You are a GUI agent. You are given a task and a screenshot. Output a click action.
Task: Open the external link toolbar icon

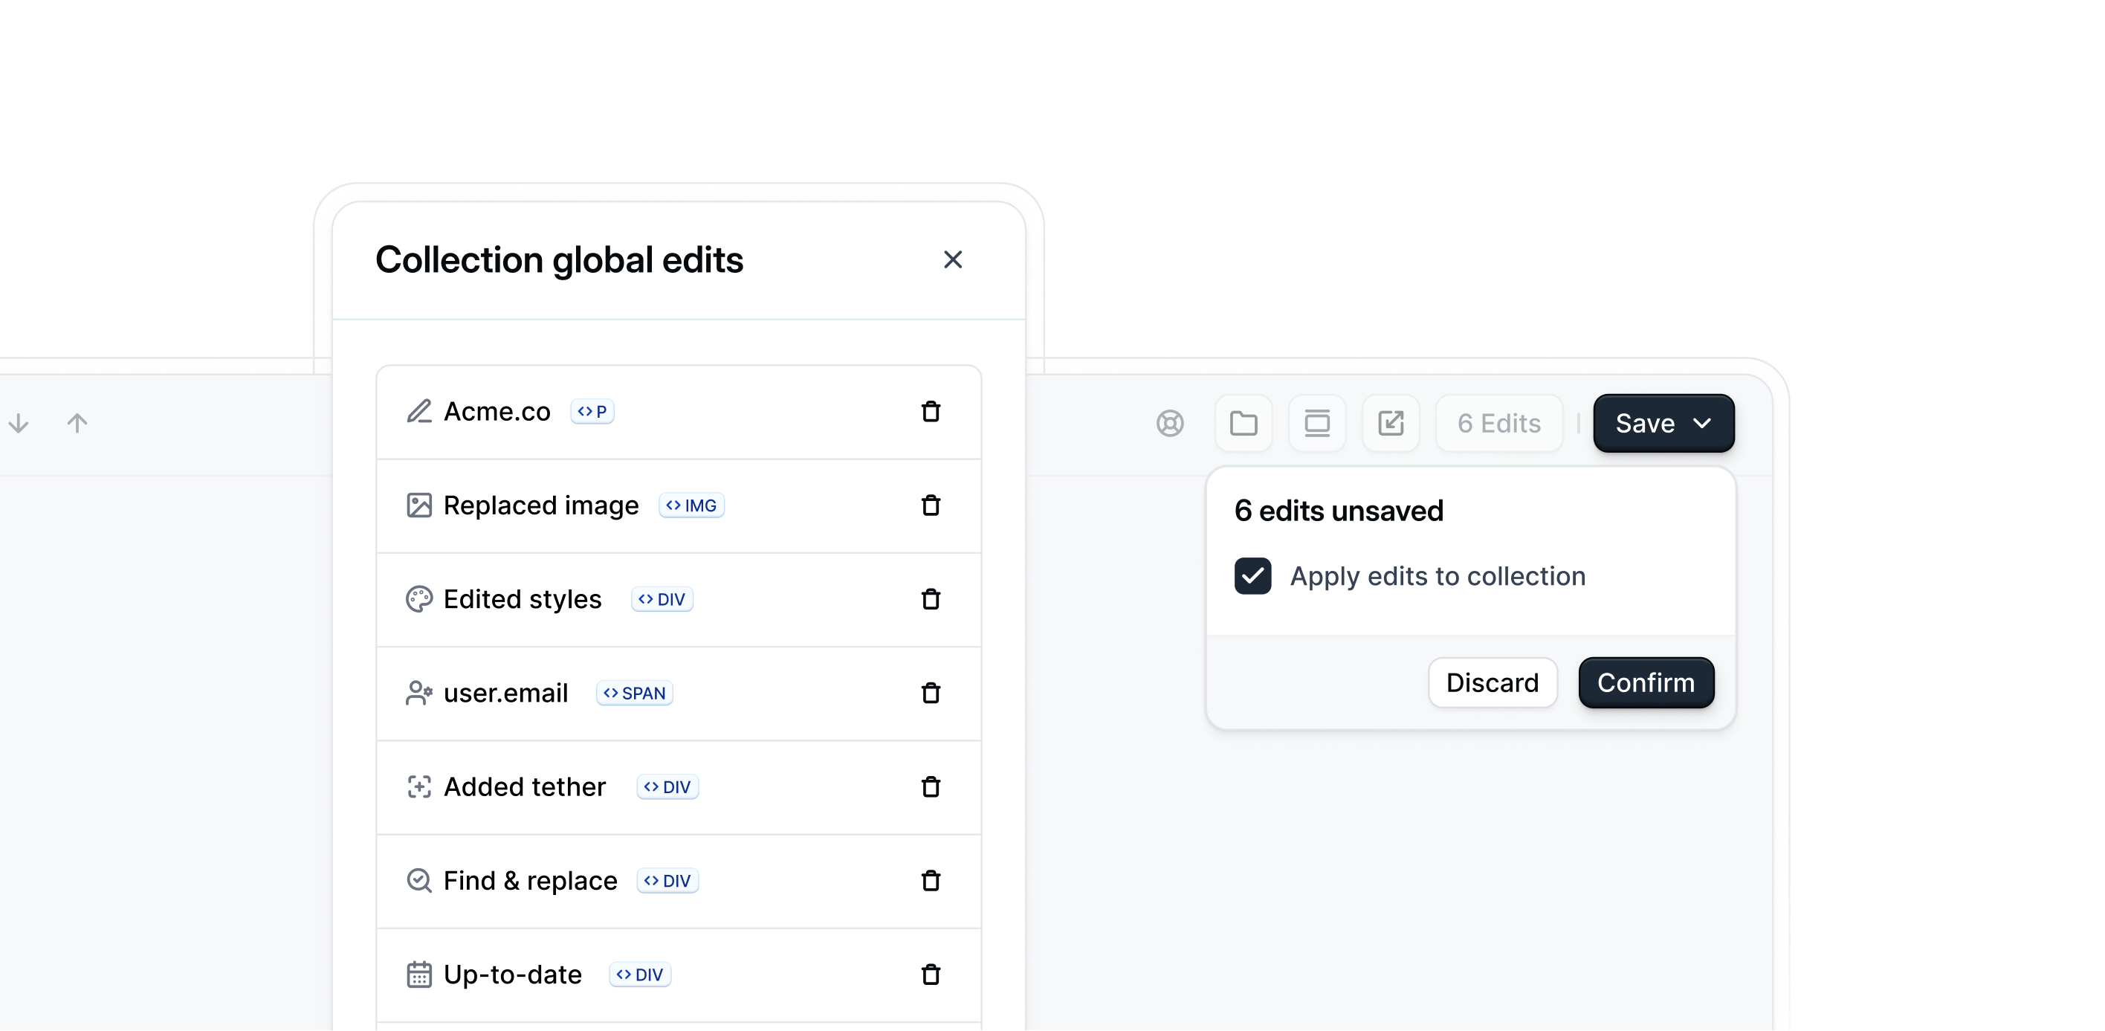point(1390,423)
